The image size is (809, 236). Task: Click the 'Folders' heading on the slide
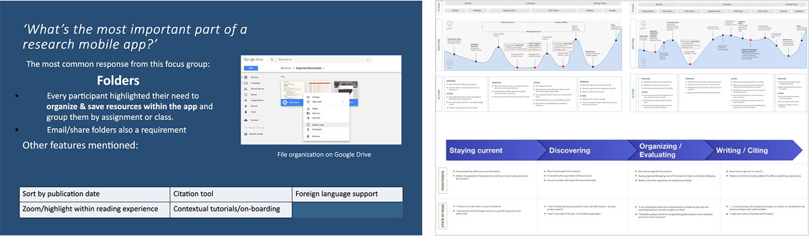(x=118, y=81)
